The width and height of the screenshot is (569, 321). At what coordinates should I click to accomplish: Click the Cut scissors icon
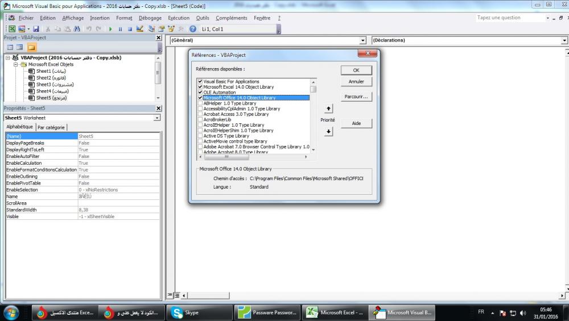coord(48,29)
